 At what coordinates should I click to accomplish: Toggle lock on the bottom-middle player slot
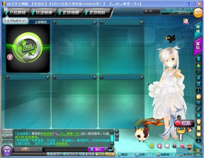point(54,77)
